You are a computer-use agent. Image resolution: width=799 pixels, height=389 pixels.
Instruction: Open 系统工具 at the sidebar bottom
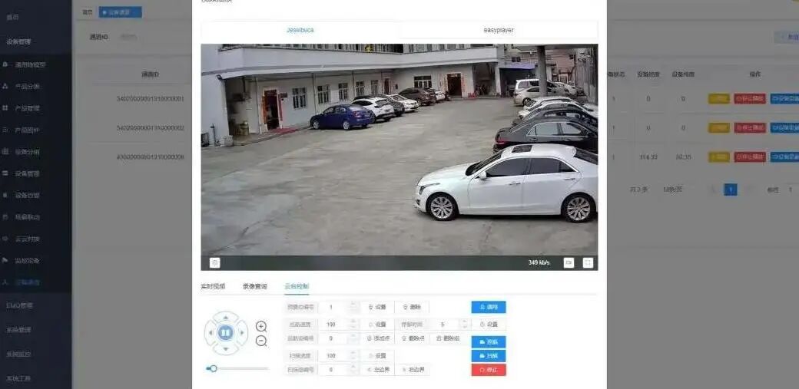pyautogui.click(x=18, y=378)
